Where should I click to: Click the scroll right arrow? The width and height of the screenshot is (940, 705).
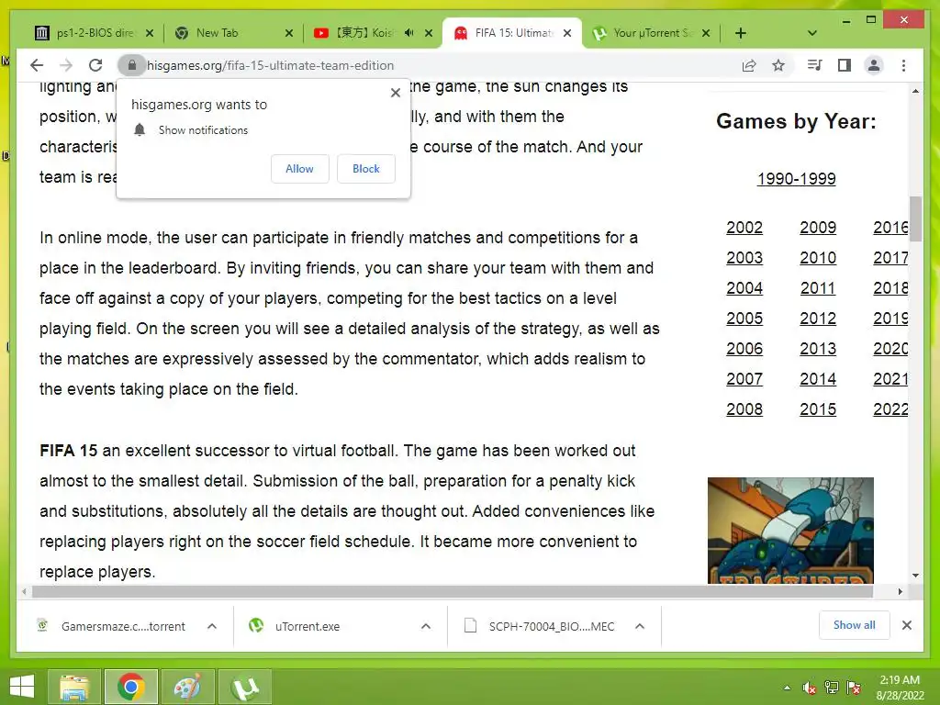pos(900,592)
